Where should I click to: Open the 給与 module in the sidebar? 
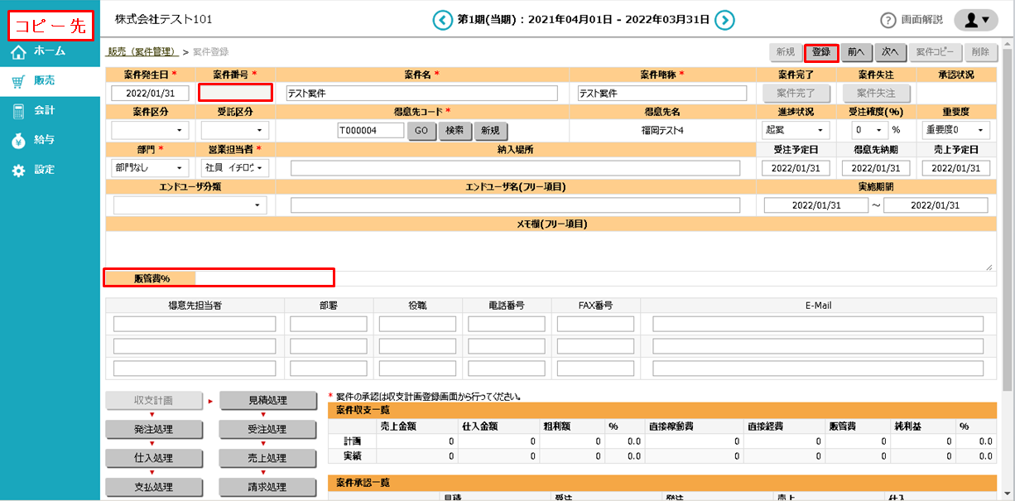pos(50,141)
